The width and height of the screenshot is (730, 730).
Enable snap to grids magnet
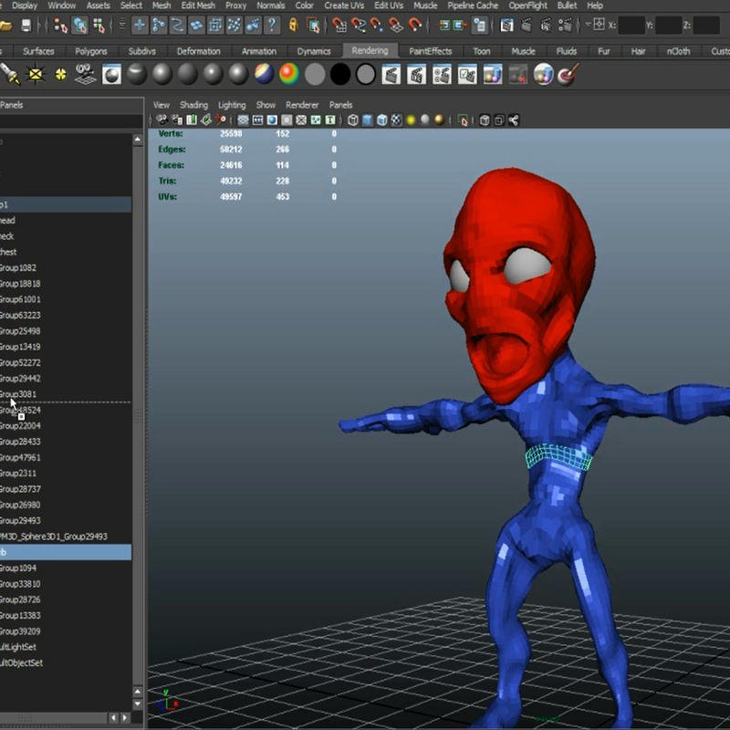(339, 26)
